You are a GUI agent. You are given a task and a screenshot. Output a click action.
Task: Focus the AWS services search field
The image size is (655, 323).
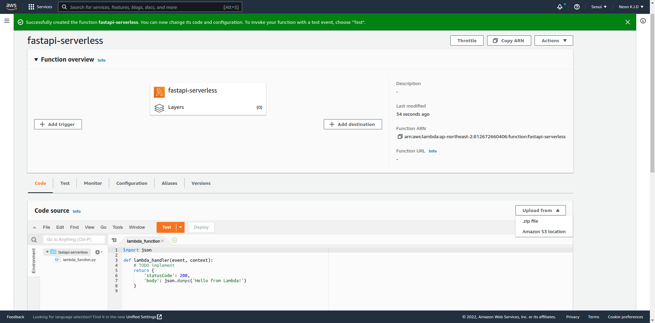[150, 7]
